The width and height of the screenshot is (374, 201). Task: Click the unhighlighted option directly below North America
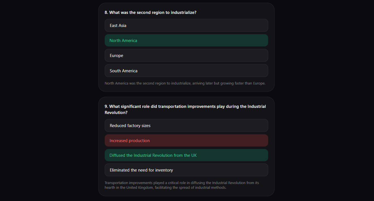(186, 55)
